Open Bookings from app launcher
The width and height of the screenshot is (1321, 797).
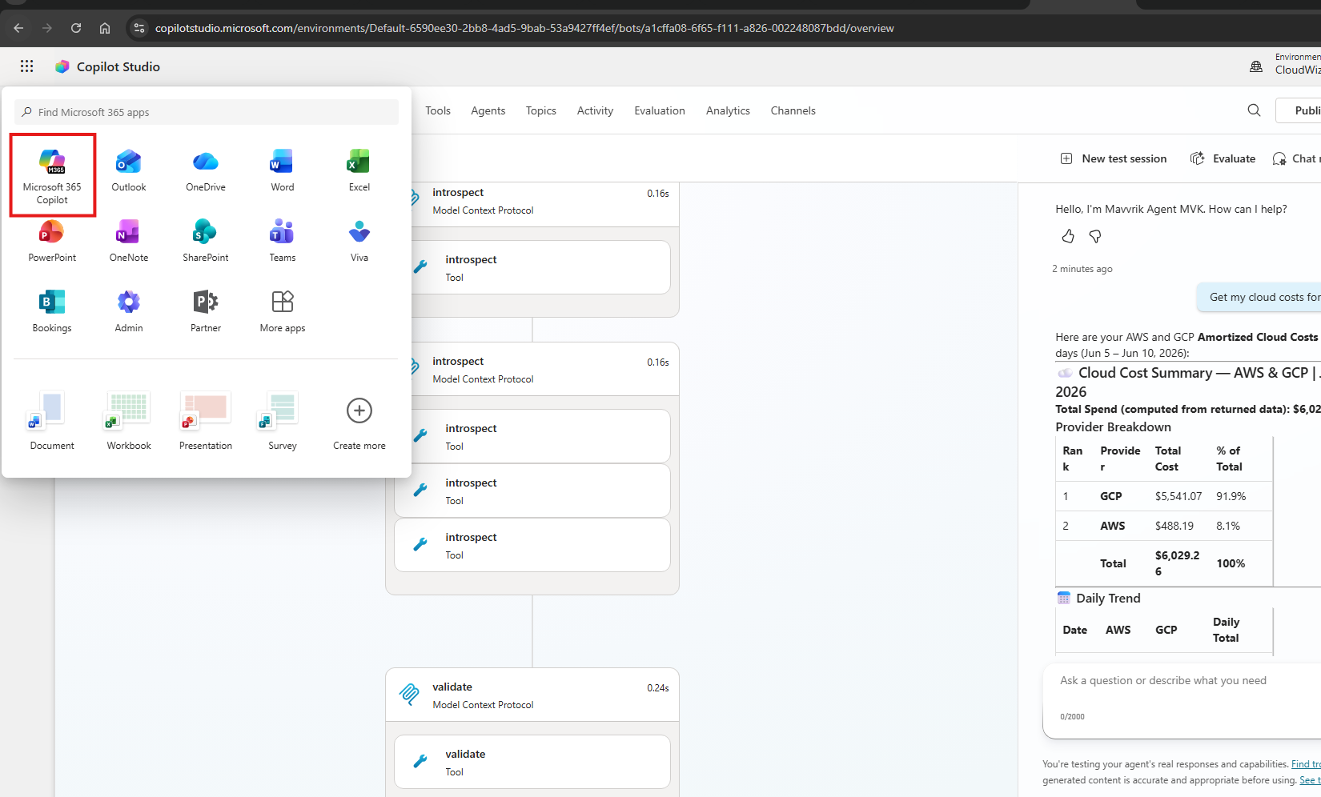coord(52,312)
